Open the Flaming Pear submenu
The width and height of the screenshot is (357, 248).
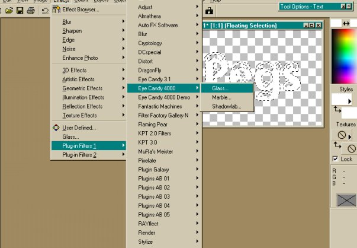pos(164,125)
